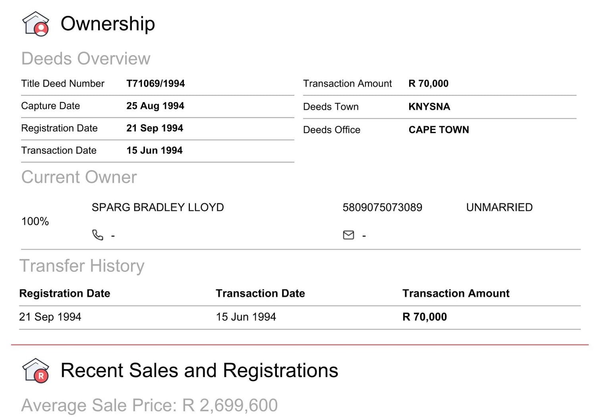This screenshot has height=418, width=601.
Task: Select the Deeds Overview heading
Action: point(86,59)
